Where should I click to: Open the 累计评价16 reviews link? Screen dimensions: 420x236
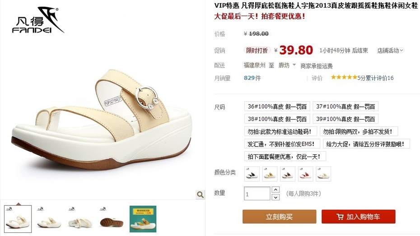point(380,78)
